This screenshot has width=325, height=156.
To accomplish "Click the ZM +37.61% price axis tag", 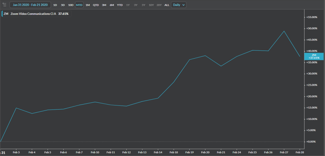I will pos(314,56).
